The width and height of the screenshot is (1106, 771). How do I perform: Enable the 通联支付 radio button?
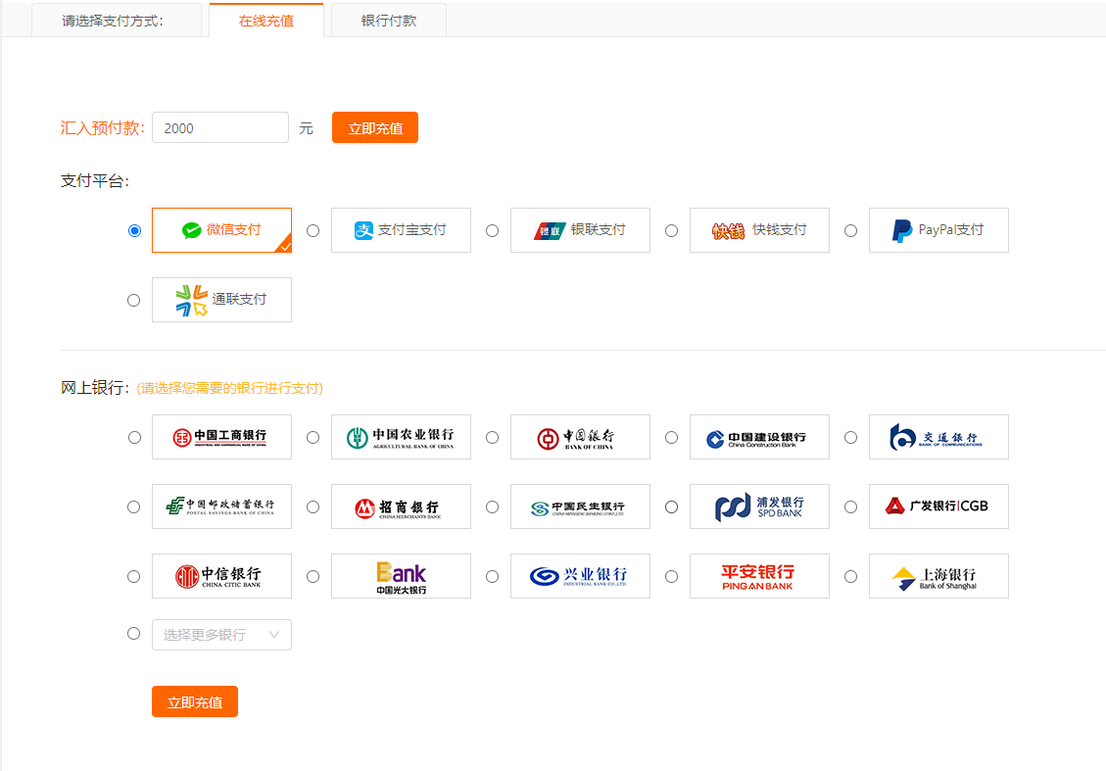[134, 301]
